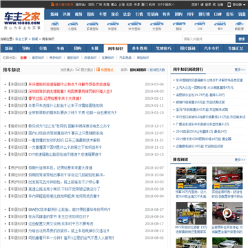This screenshot has height=248, width=248.
Task: Open the blue car with man thumbnail
Action: [192, 213]
